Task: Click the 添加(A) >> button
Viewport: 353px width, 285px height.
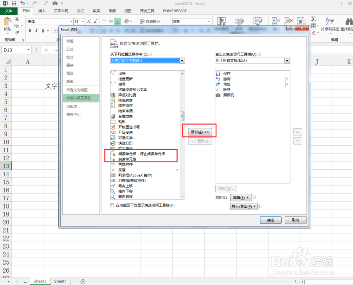Action: click(x=200, y=132)
